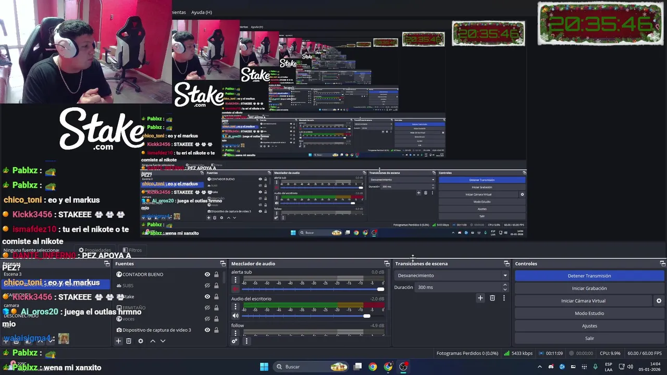Image resolution: width=667 pixels, height=375 pixels.
Task: Unlock the SUBS source
Action: pos(216,285)
